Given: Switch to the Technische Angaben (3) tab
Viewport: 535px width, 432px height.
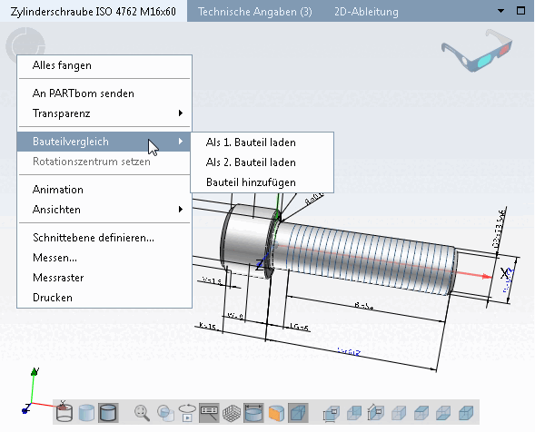Looking at the screenshot, I should [x=255, y=12].
